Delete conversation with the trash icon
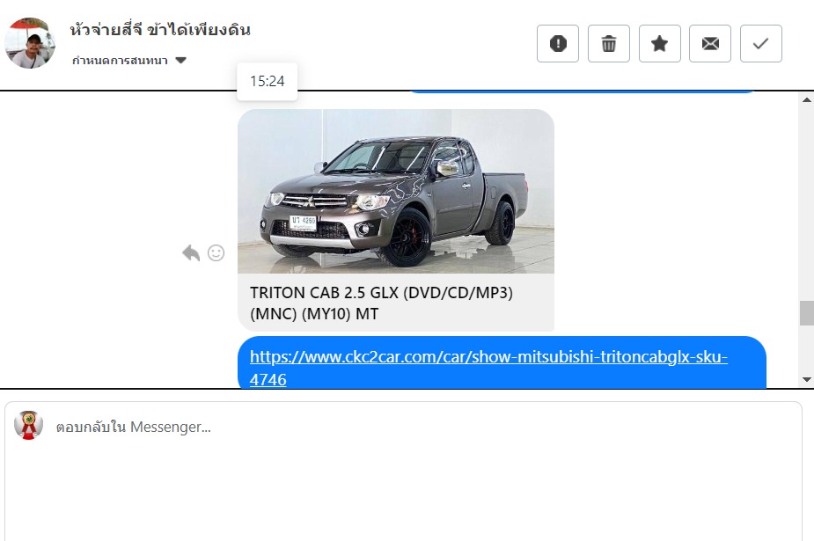Screen dimensions: 814x541 pyautogui.click(x=608, y=44)
